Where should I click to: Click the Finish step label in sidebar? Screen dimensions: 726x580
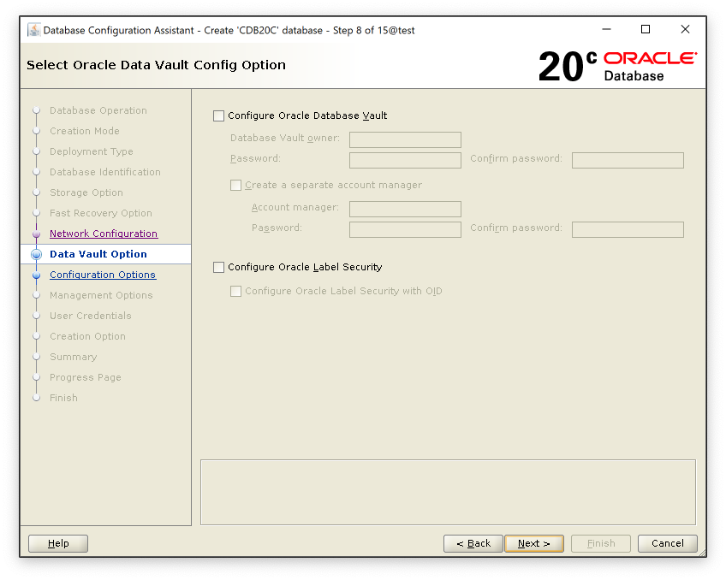click(x=63, y=398)
